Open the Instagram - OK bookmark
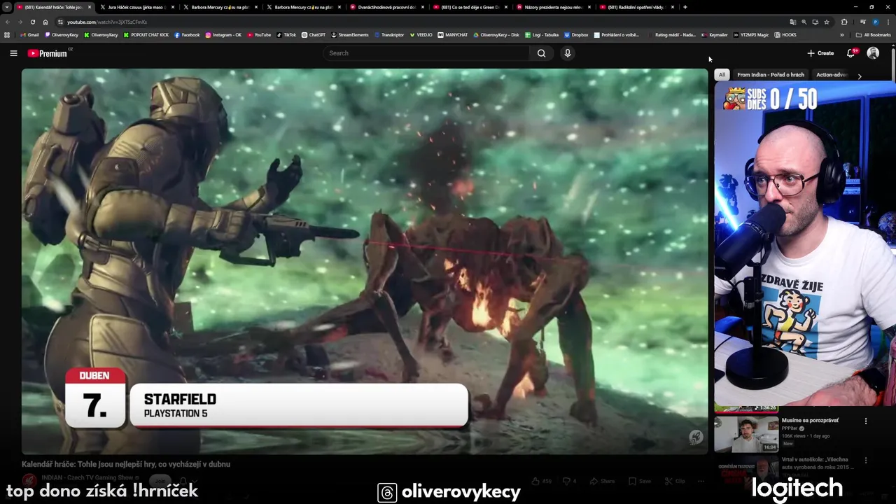The image size is (896, 504). (223, 35)
